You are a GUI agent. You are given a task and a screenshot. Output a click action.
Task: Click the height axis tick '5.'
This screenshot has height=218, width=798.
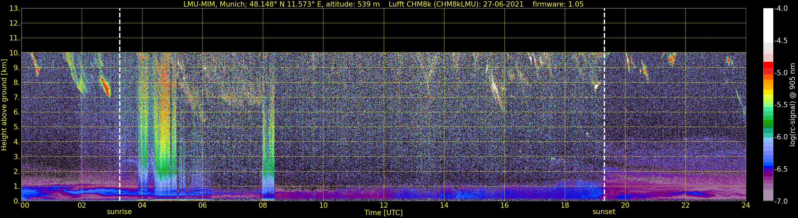[16, 127]
